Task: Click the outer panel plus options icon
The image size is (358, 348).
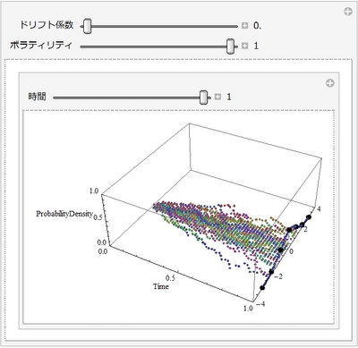Action: (348, 13)
